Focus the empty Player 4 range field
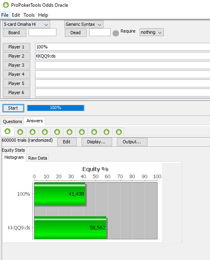 (x=122, y=74)
